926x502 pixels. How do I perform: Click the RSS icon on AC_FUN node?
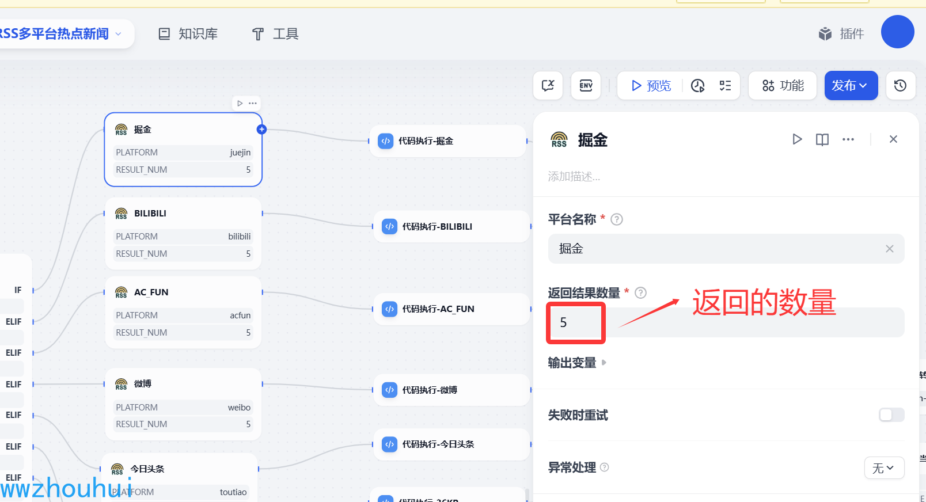pos(121,292)
